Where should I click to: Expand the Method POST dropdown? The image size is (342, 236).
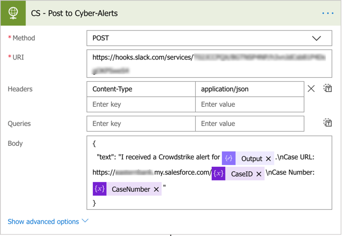click(316, 38)
